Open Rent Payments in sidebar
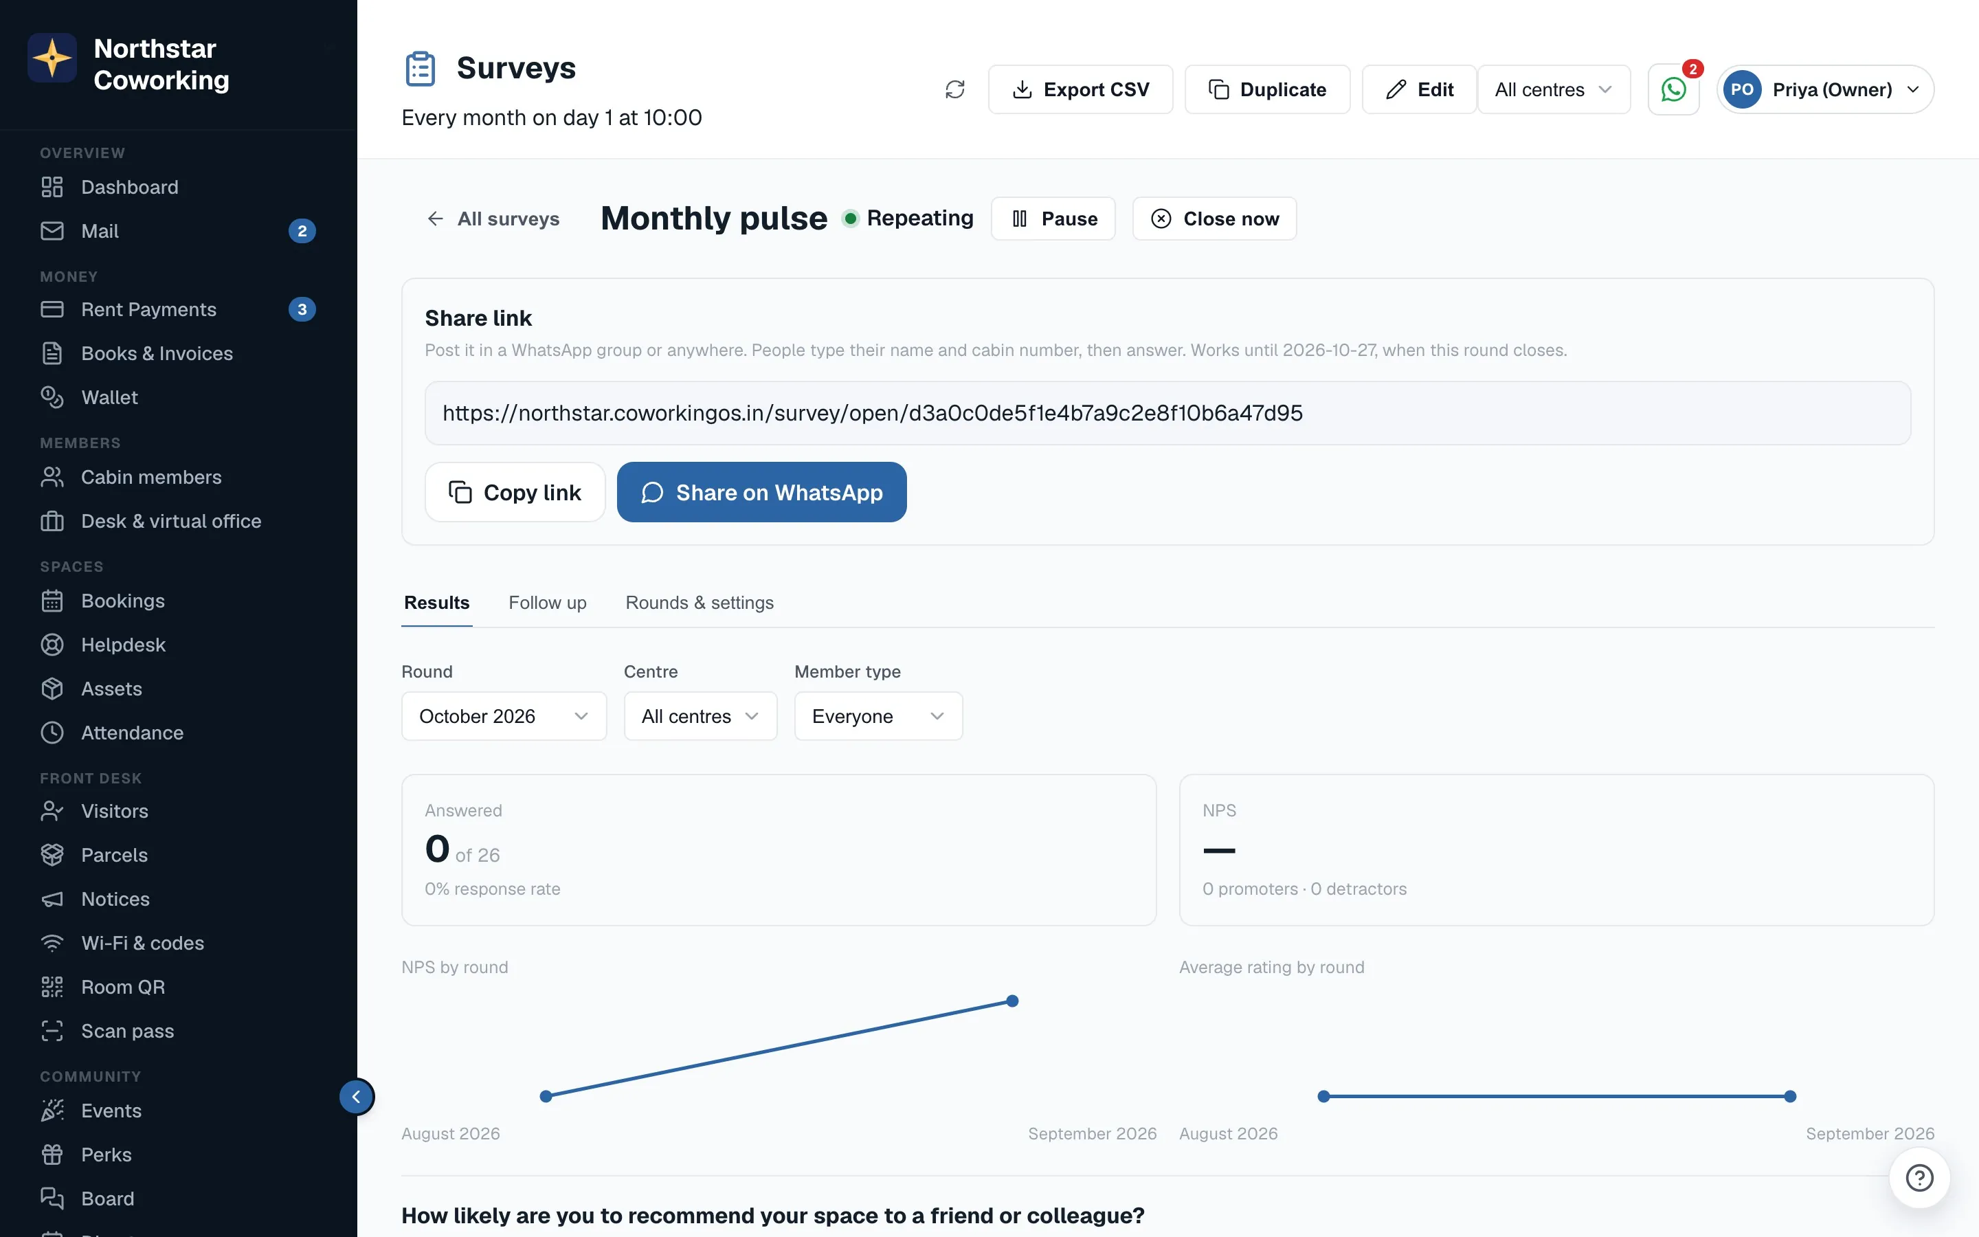1979x1237 pixels. point(178,309)
